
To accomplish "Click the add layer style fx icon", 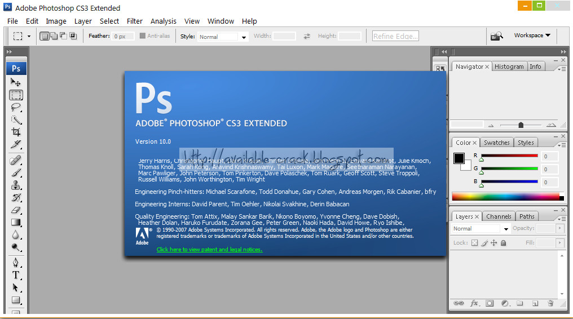I will [x=474, y=303].
